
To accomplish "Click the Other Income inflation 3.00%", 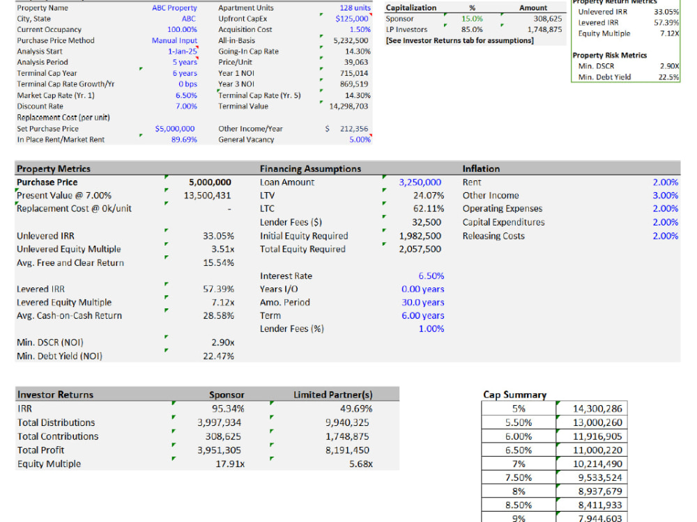I will [666, 196].
